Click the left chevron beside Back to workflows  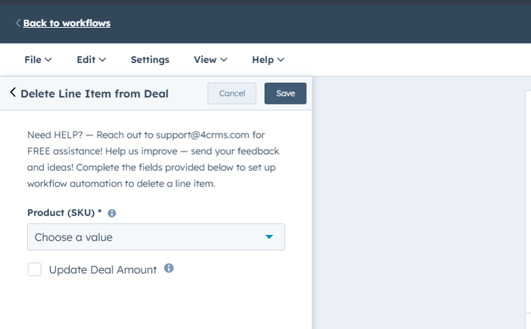[x=18, y=23]
